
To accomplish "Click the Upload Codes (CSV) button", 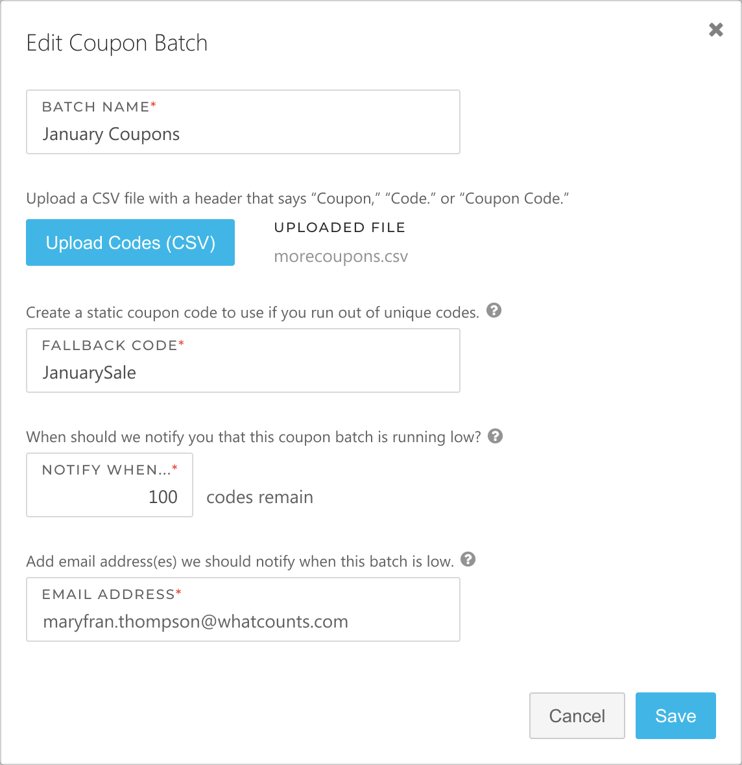I will (x=130, y=242).
